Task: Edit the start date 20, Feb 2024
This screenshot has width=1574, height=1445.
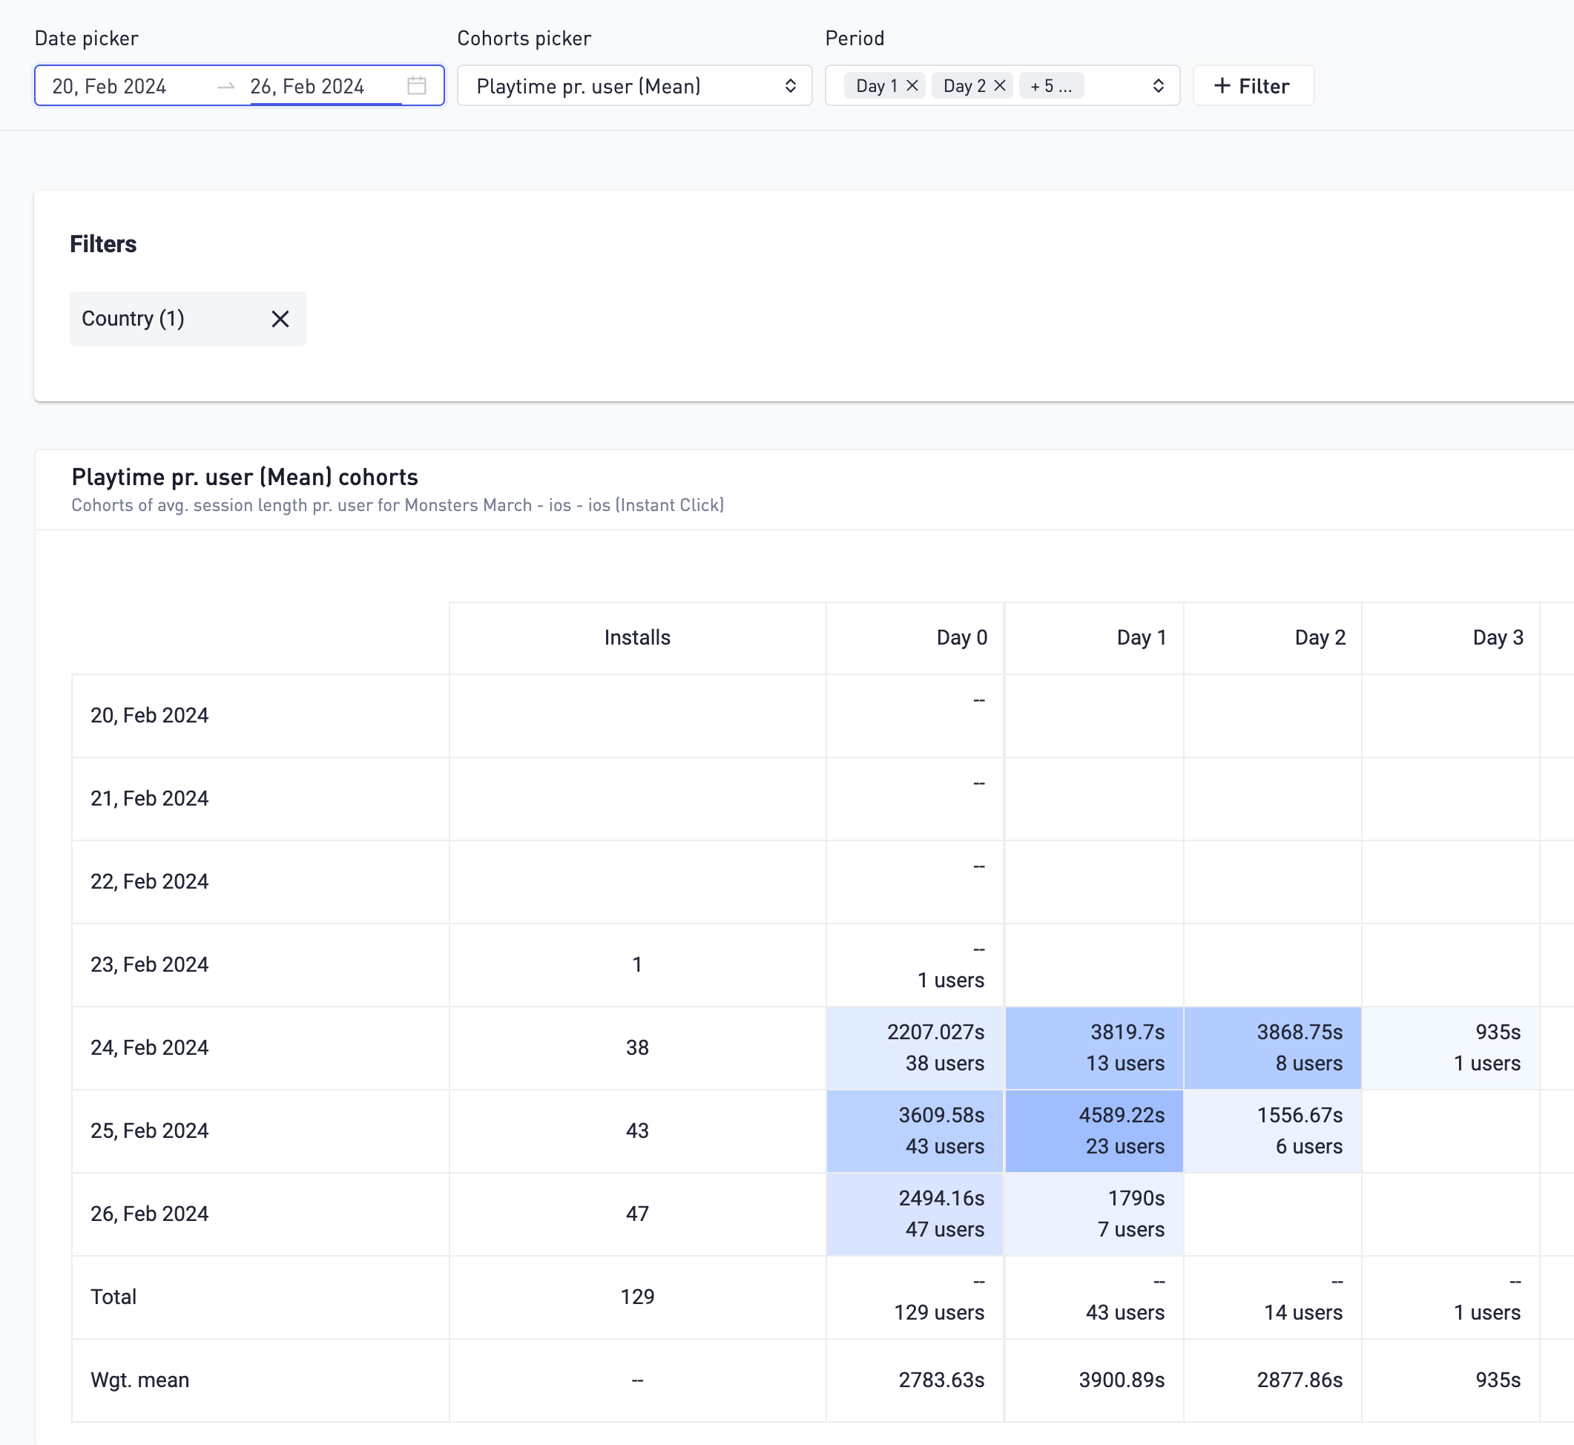Action: pos(110,86)
